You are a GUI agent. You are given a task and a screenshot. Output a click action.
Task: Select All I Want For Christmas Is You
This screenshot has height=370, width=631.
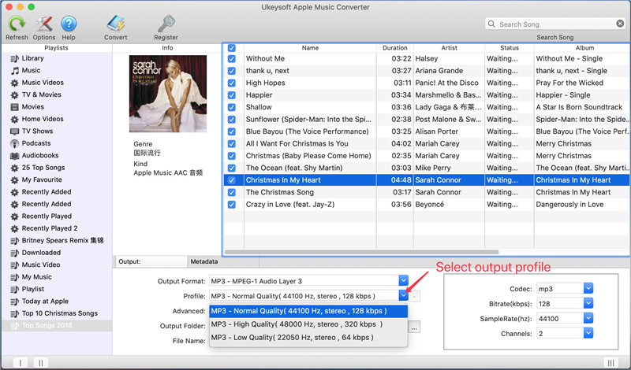tap(427, 143)
